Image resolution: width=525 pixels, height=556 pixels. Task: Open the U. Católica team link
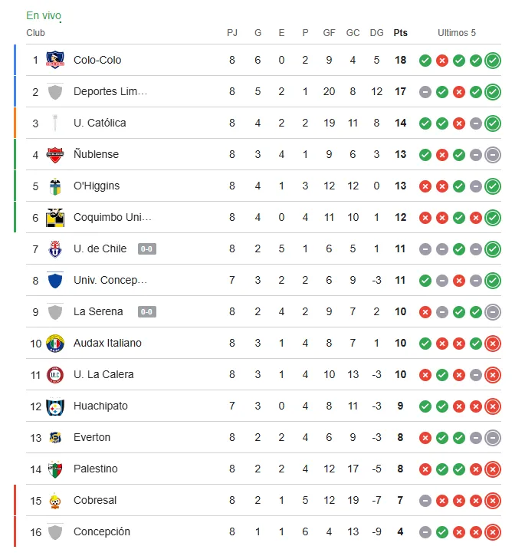[x=100, y=123]
